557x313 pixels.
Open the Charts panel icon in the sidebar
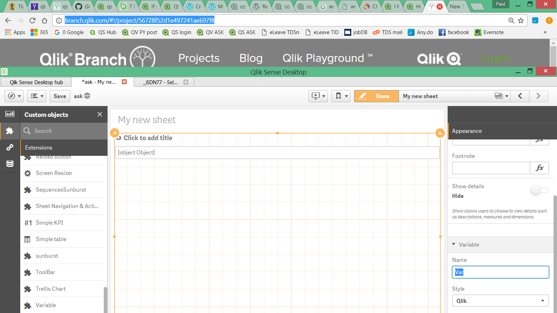pos(10,114)
